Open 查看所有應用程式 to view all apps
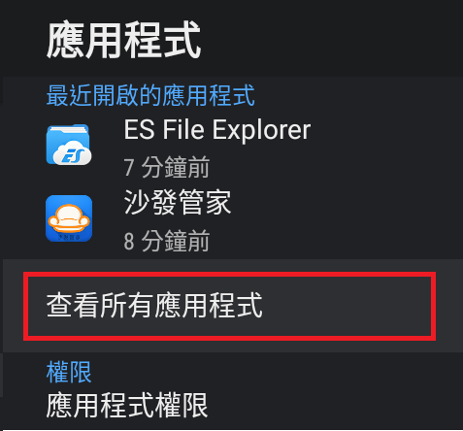 tap(231, 306)
